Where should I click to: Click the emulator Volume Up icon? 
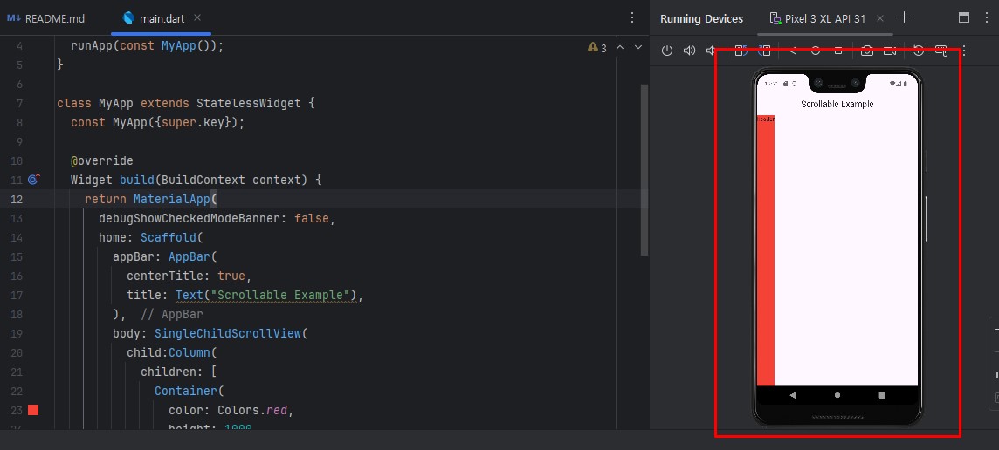coord(689,51)
